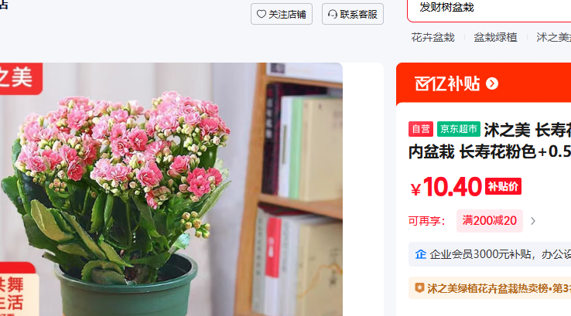The image size is (571, 316).
Task: Click the 亿补贴 red header banner
Action: pyautogui.click(x=484, y=83)
